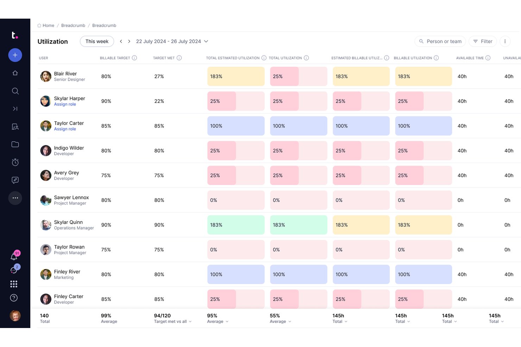Screen dimensions: 521x347
Task: Click the Person or team search field
Action: (x=440, y=41)
